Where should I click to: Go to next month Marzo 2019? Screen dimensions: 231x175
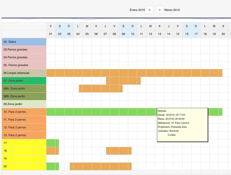160,10
